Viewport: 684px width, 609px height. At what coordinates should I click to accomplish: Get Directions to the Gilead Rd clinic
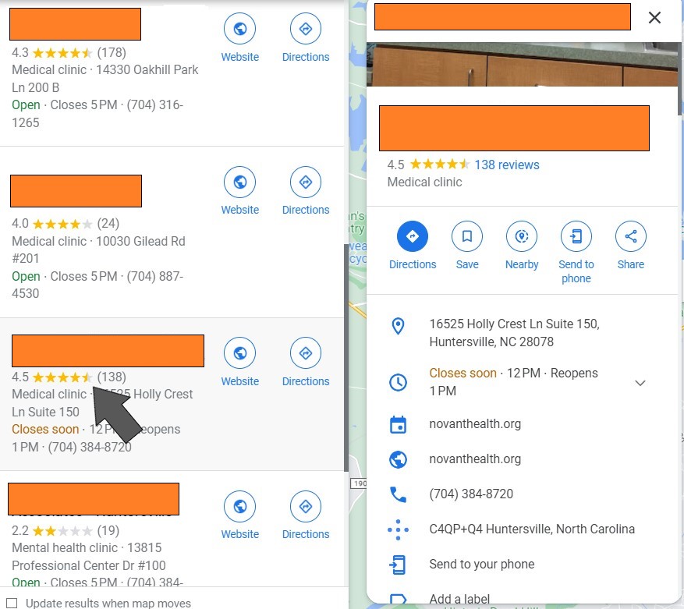(x=306, y=182)
